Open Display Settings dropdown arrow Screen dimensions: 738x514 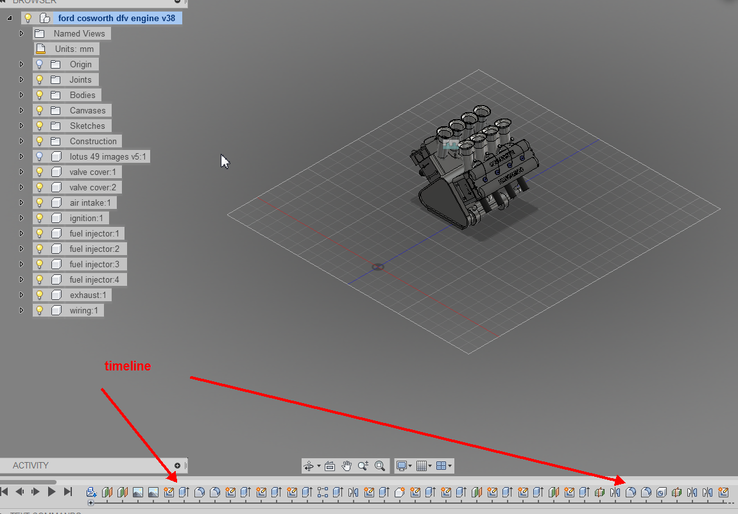(410, 466)
